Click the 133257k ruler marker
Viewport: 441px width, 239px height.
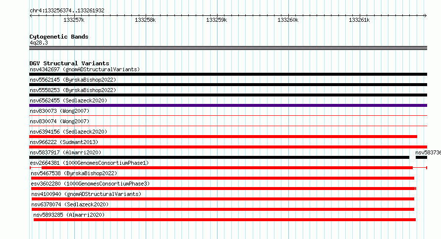[x=74, y=20]
